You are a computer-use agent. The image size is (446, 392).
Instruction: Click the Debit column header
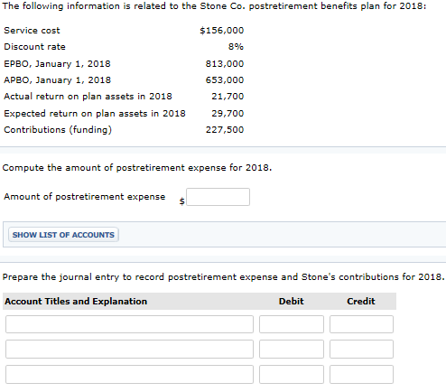(291, 302)
